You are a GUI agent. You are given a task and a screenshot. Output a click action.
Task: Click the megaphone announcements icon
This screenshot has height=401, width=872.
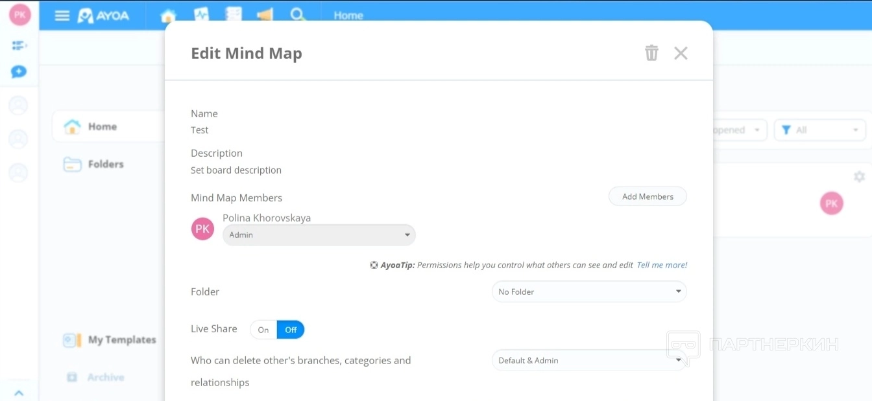point(264,16)
